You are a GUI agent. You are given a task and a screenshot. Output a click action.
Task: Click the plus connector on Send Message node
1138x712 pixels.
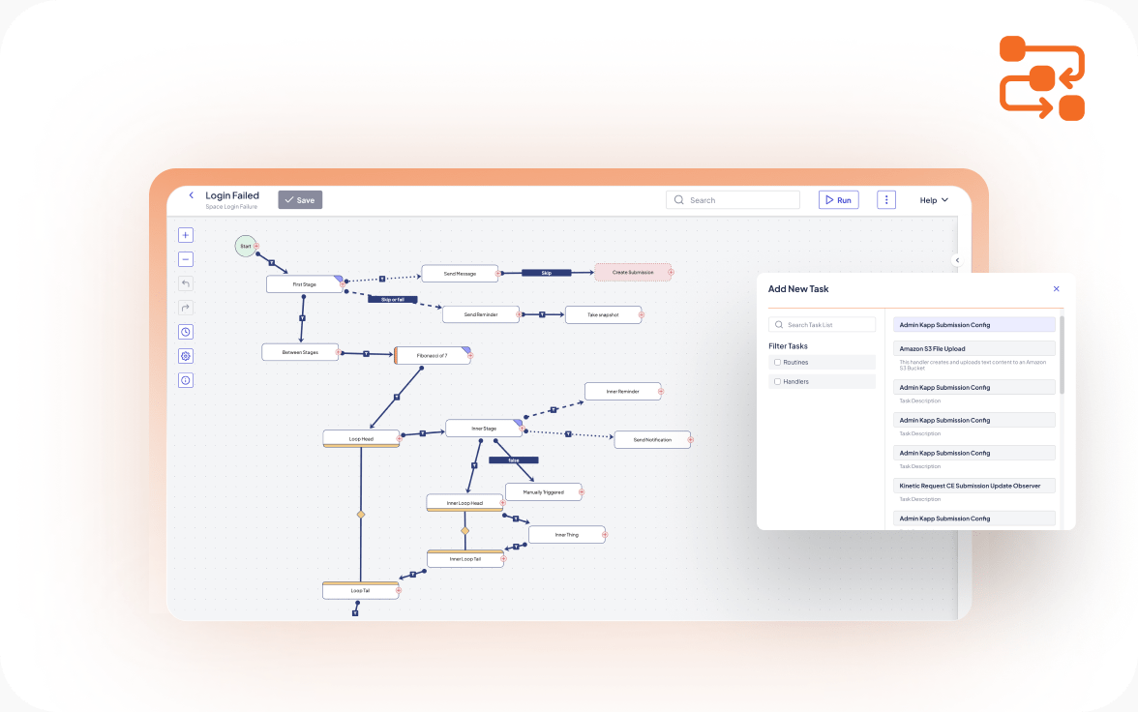[498, 274]
